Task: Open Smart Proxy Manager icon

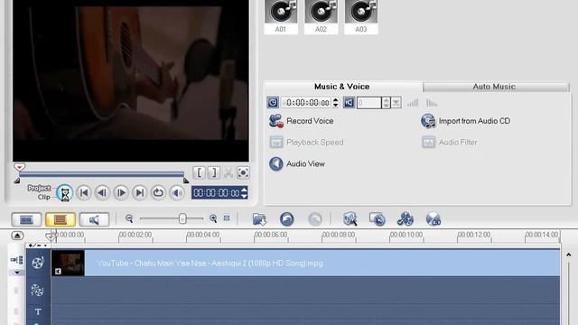Action: (x=350, y=219)
